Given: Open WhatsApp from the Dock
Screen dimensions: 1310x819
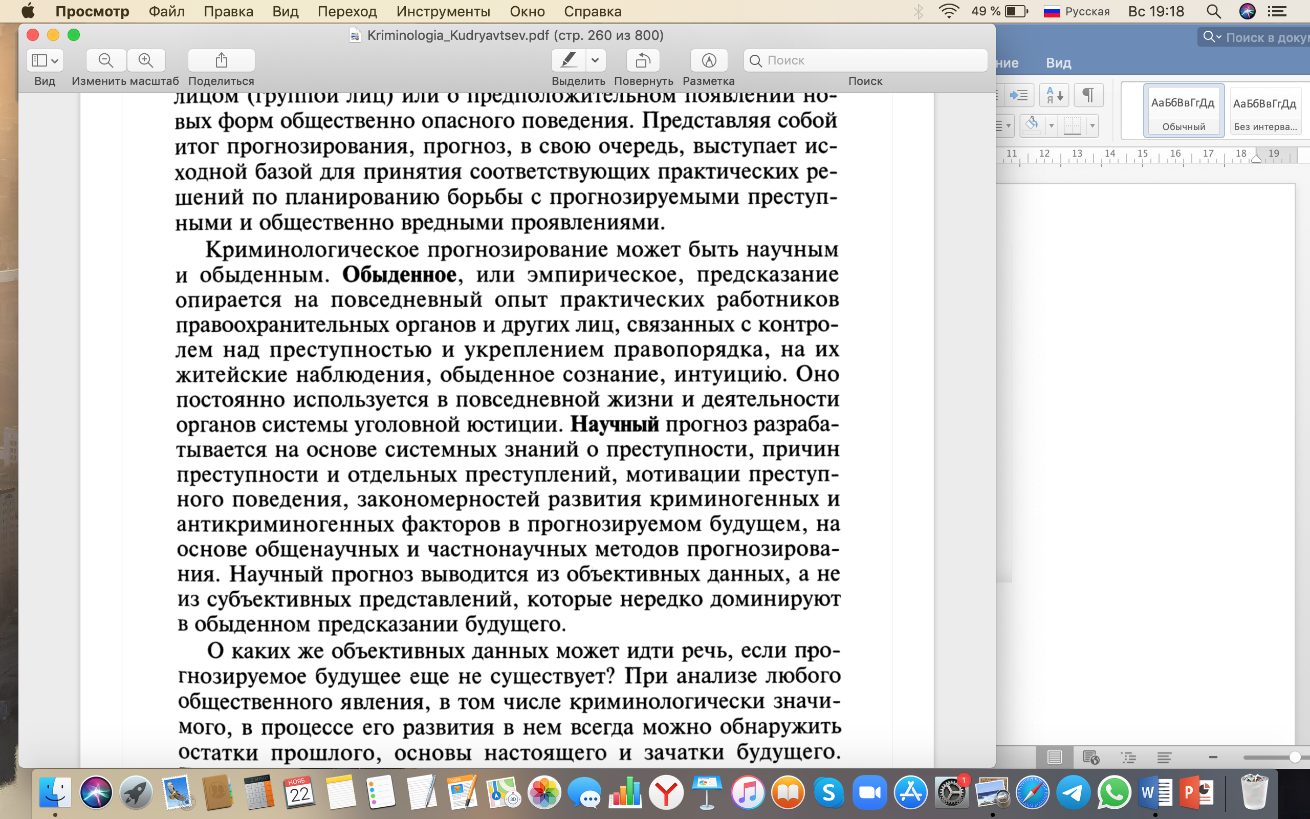Looking at the screenshot, I should click(1114, 792).
